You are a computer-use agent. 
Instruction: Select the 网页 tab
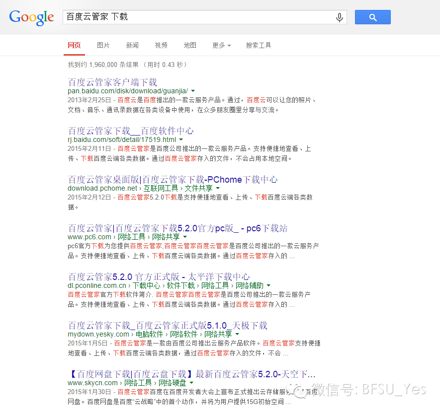(74, 45)
